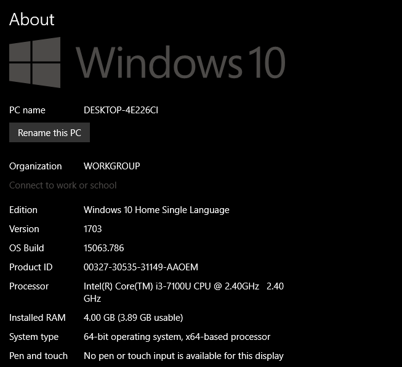Image resolution: width=402 pixels, height=367 pixels.
Task: Select OS Build value 15063.786
Action: point(103,248)
